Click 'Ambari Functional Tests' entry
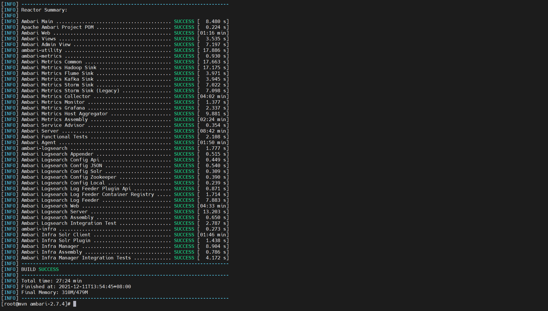The width and height of the screenshot is (548, 311). click(x=54, y=137)
